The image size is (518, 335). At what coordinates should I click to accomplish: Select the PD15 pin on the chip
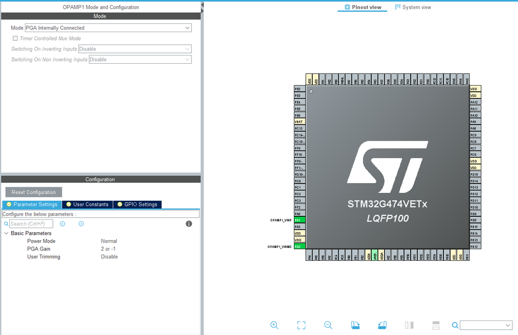click(x=475, y=174)
